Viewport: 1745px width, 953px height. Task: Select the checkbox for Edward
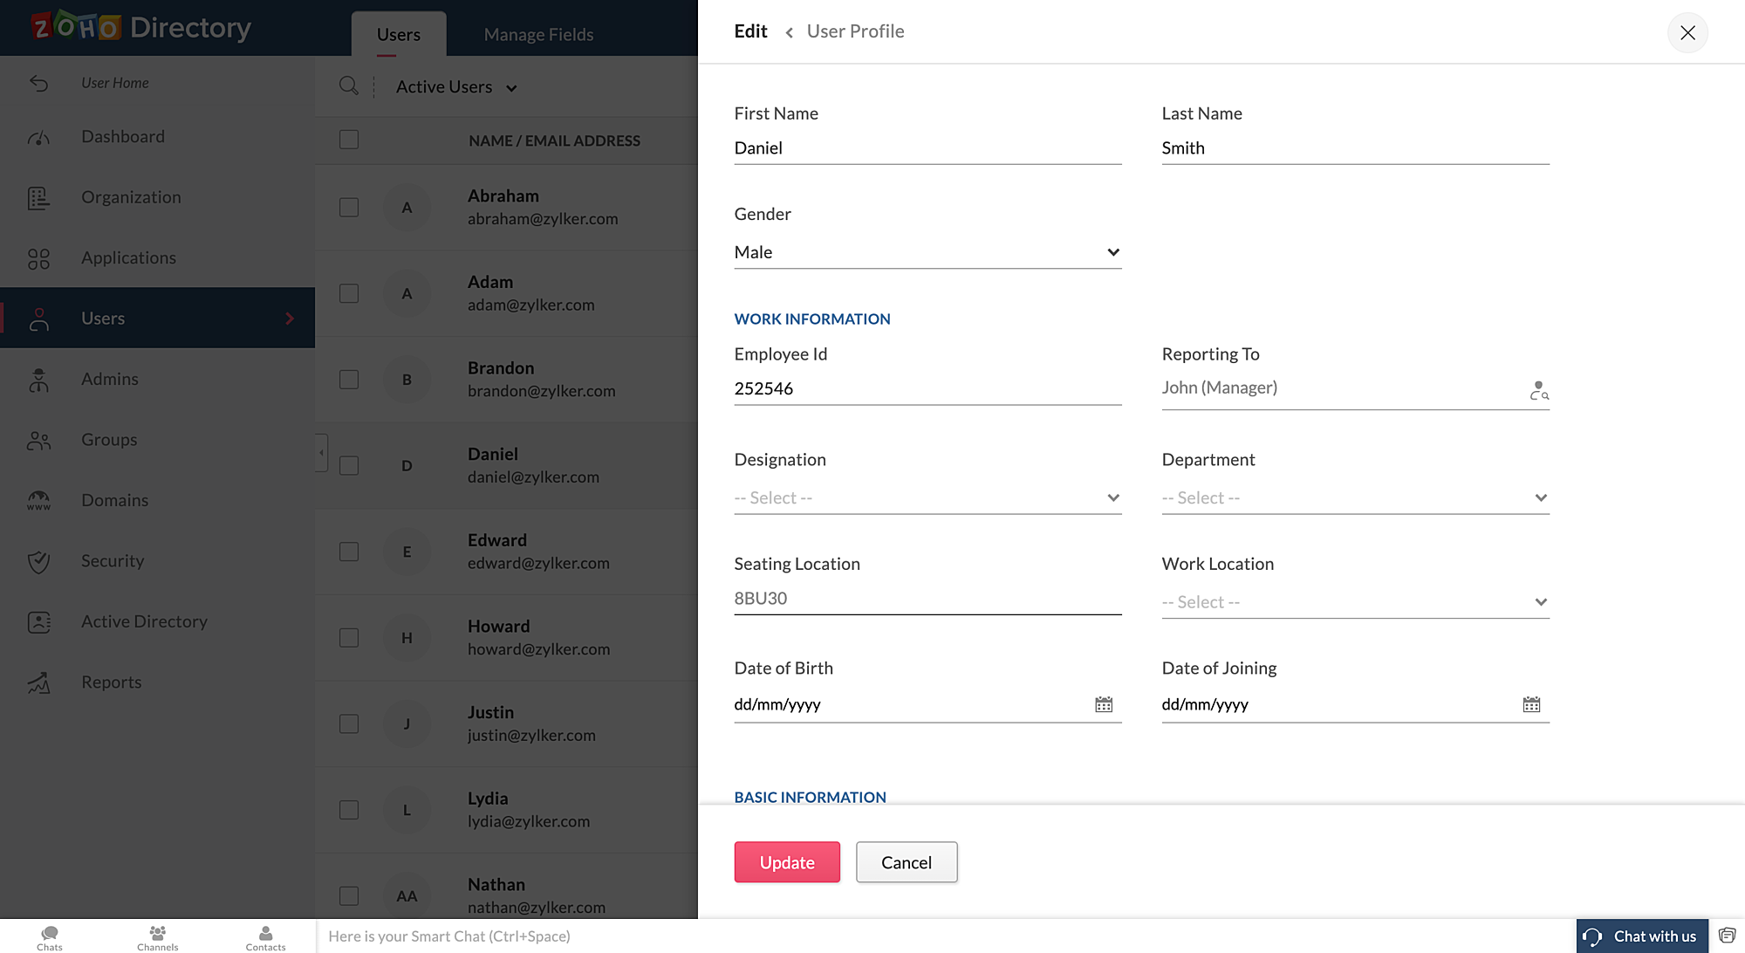[349, 552]
